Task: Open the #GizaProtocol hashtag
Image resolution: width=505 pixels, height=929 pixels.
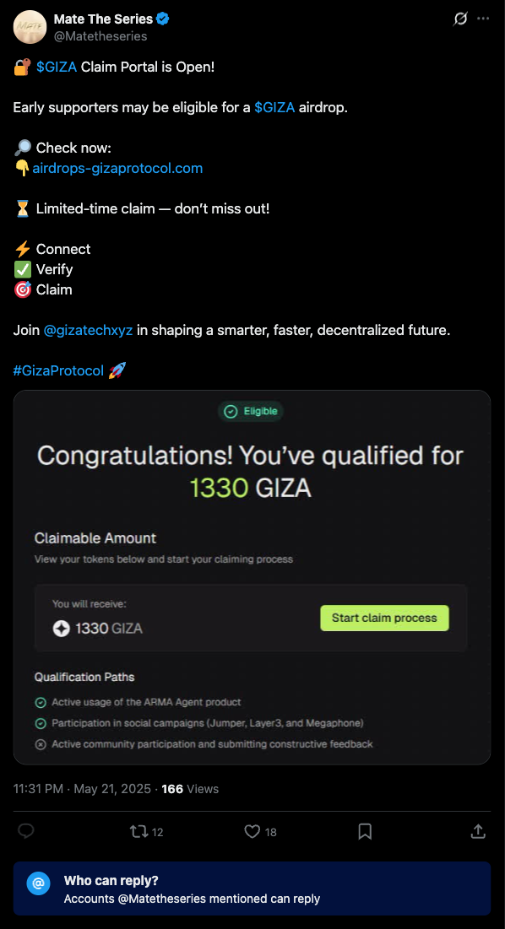Action: [58, 371]
